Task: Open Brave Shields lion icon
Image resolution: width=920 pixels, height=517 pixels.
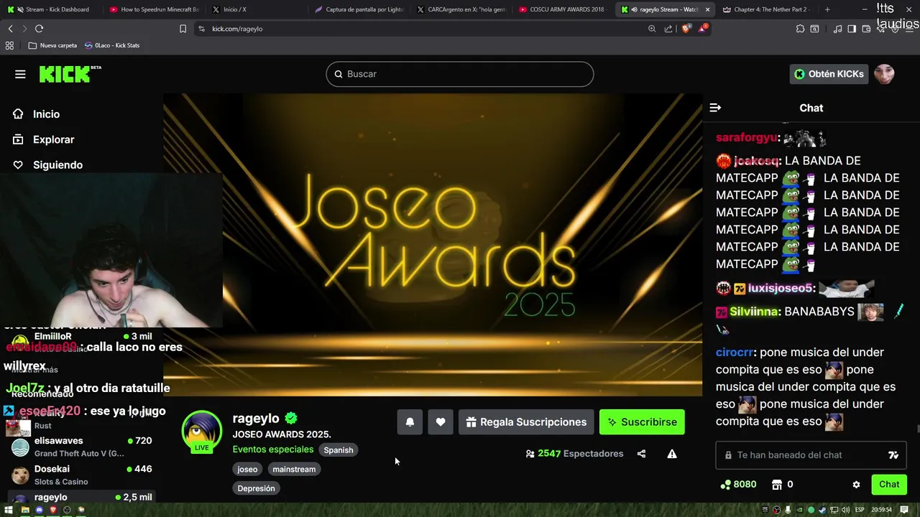Action: (x=686, y=29)
